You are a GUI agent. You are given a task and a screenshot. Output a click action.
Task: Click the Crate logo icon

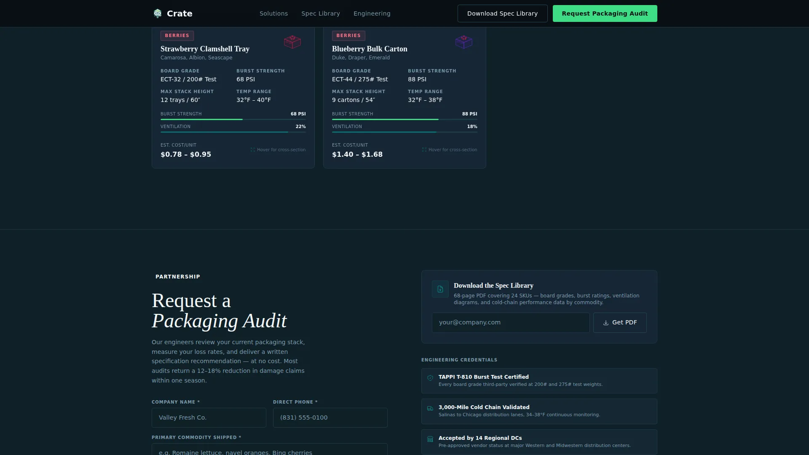point(158,13)
